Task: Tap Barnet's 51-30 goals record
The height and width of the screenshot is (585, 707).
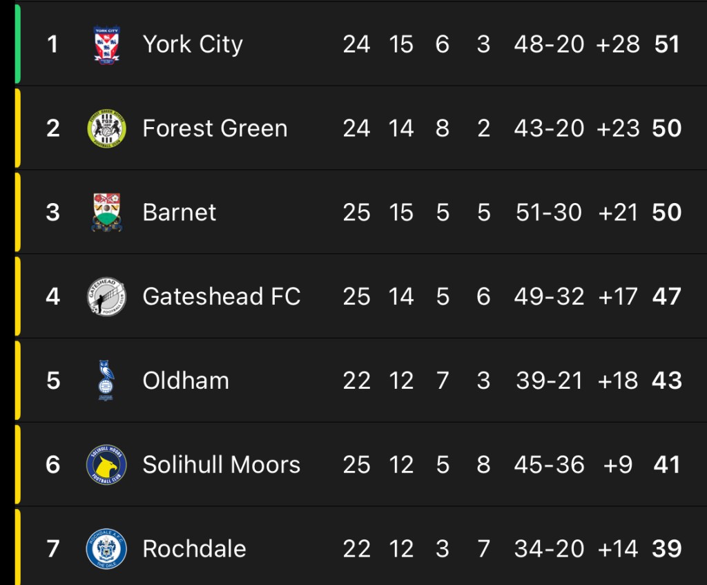Action: 549,212
